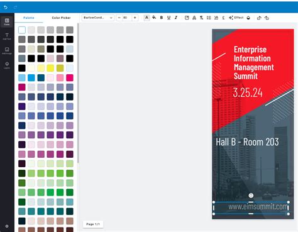
Task: Undo the last action
Action: pyautogui.click(x=6, y=8)
